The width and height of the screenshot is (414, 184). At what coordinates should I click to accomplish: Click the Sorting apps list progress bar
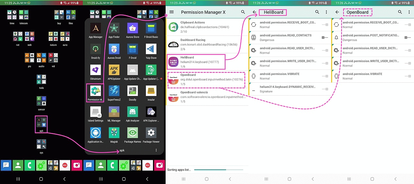(219, 169)
